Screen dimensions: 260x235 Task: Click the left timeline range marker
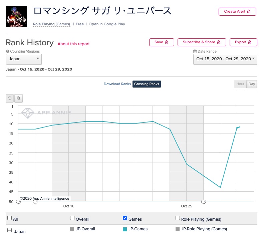[18, 202]
